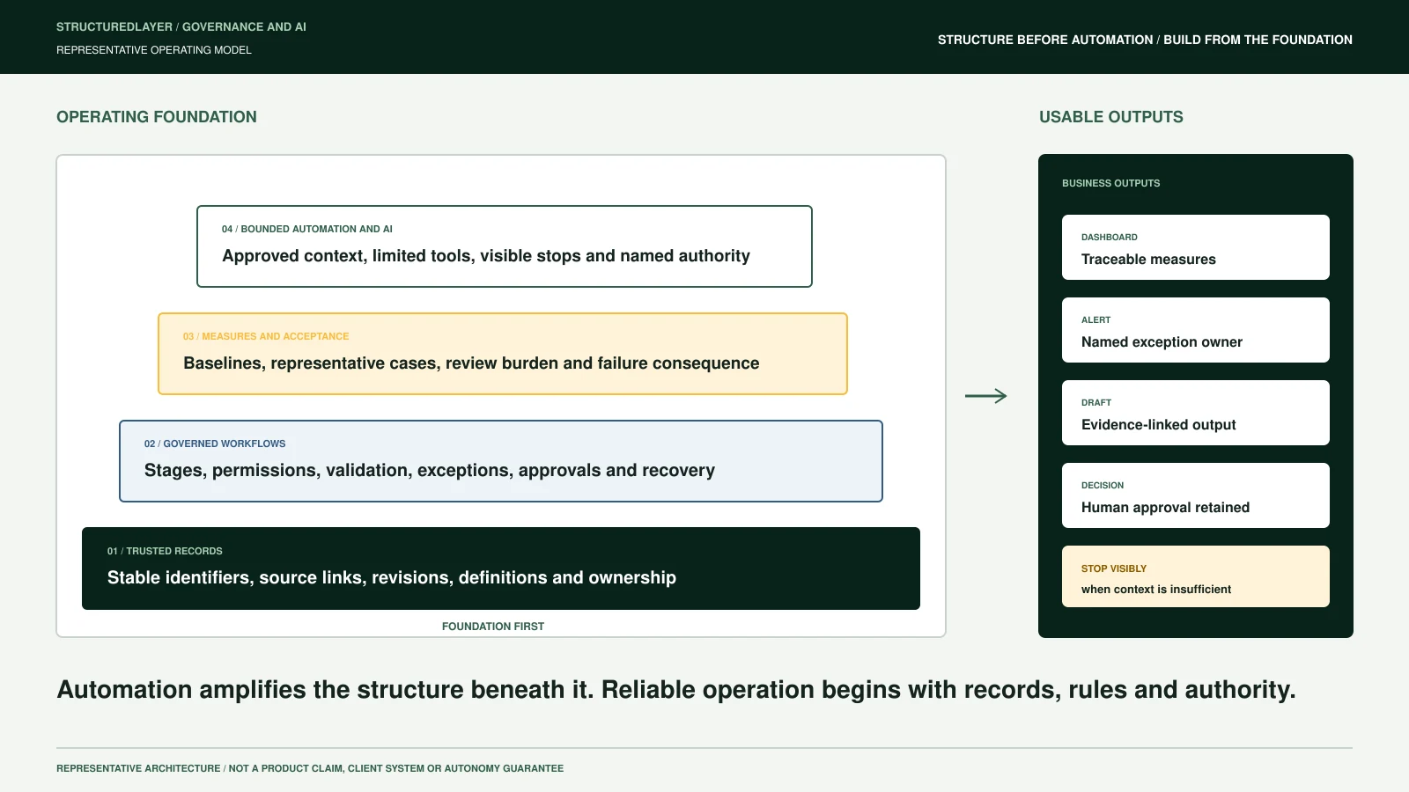Click the 'STOP VISIBLY' label
Image resolution: width=1409 pixels, height=792 pixels.
point(1114,568)
